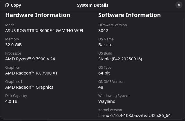Select "AMD Radeon Graphics" value under Graphics 1

click(x=29, y=87)
